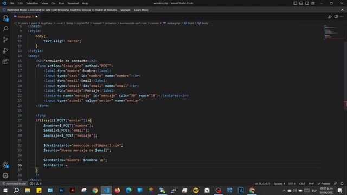Open the Edit menu
The width and height of the screenshot is (347, 195).
click(20, 3)
